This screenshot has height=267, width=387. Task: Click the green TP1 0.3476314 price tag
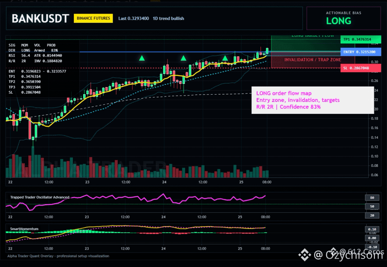360,39
